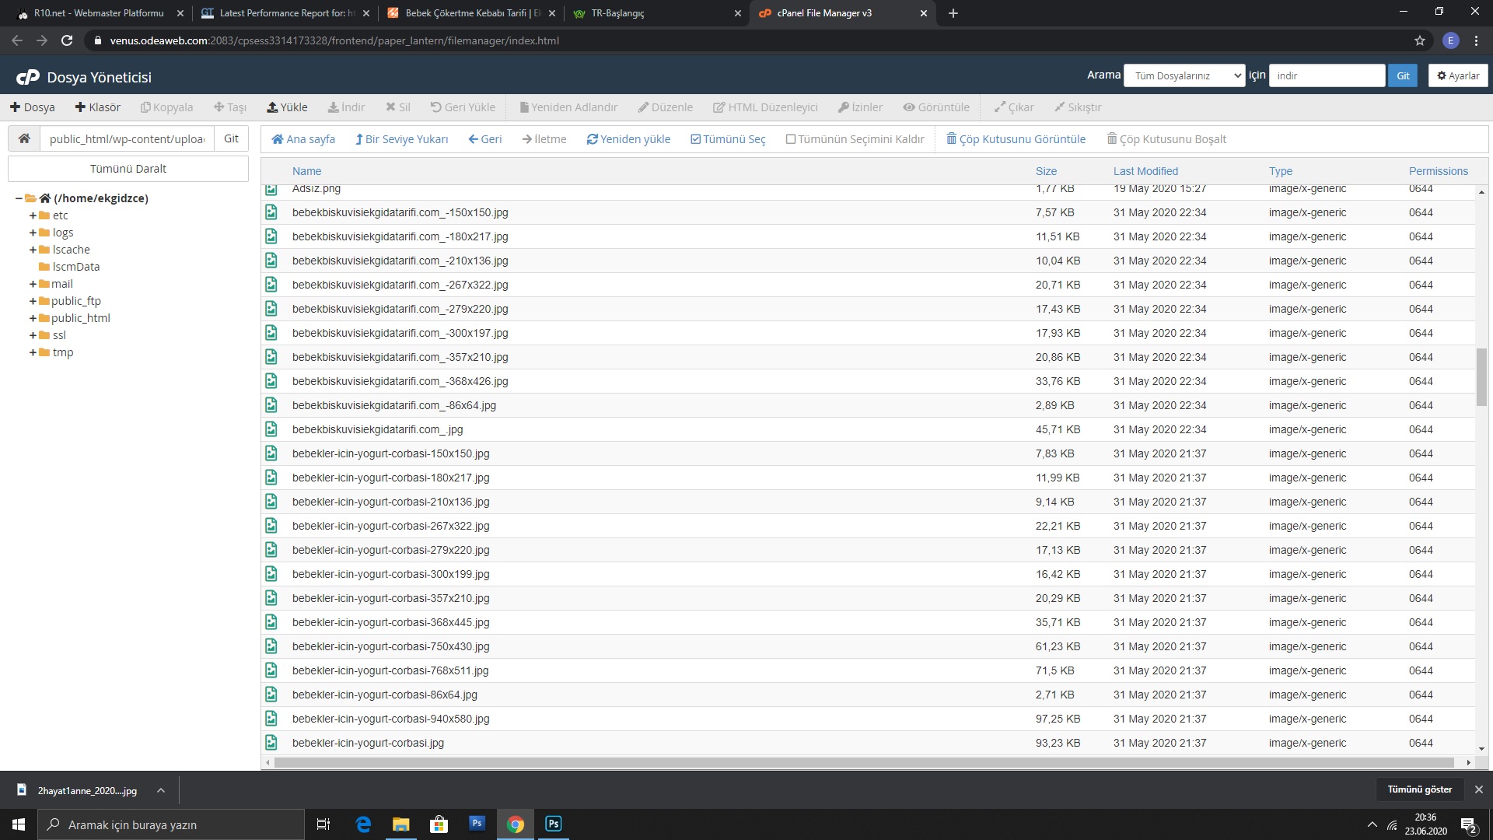The image size is (1493, 840).
Task: Expand the public_ftp folder
Action: click(x=33, y=301)
